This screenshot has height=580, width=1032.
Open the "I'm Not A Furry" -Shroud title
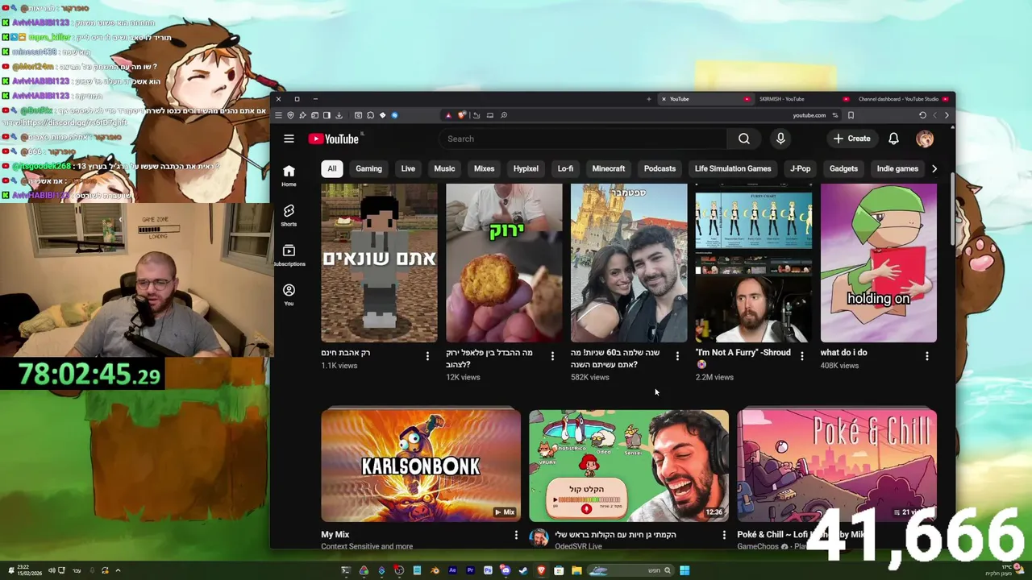coord(743,352)
